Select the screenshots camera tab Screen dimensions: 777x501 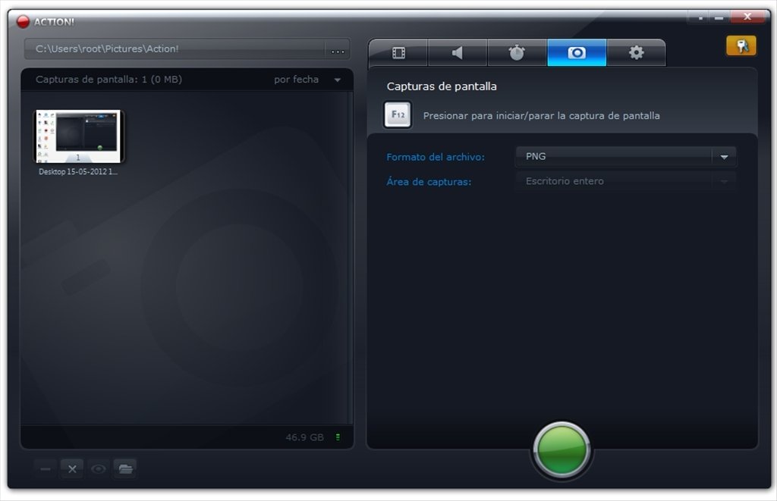click(x=577, y=52)
